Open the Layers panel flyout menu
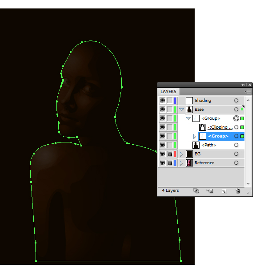 click(x=248, y=91)
